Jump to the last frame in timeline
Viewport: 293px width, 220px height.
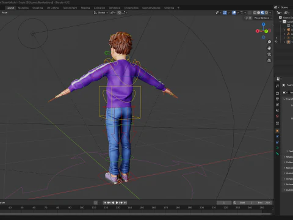tap(125, 202)
